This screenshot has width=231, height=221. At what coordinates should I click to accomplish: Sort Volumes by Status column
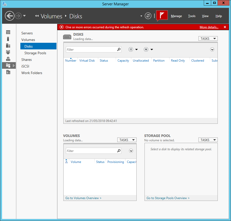[x=100, y=162]
